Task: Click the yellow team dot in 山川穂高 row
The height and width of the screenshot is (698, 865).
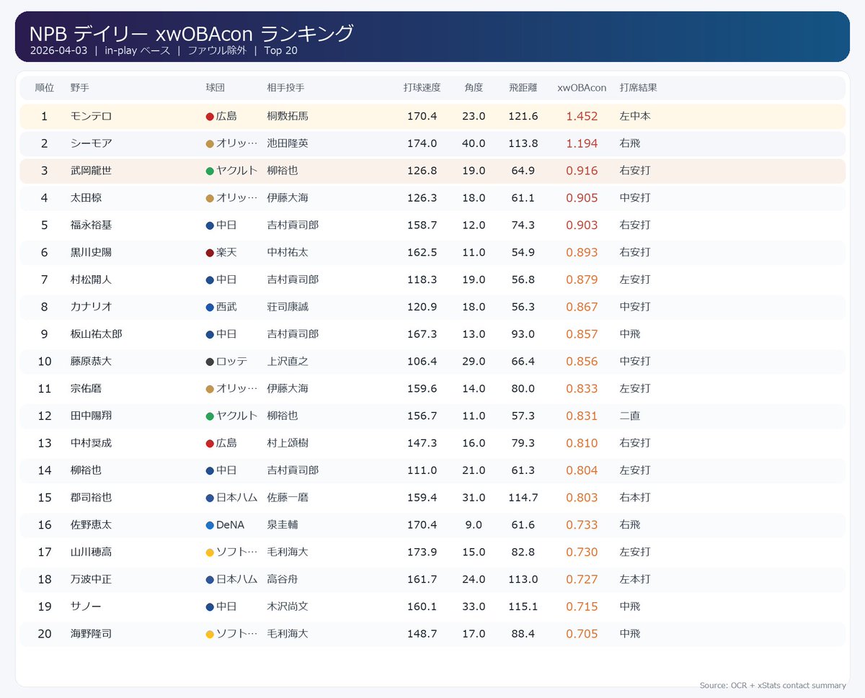Action: (210, 552)
